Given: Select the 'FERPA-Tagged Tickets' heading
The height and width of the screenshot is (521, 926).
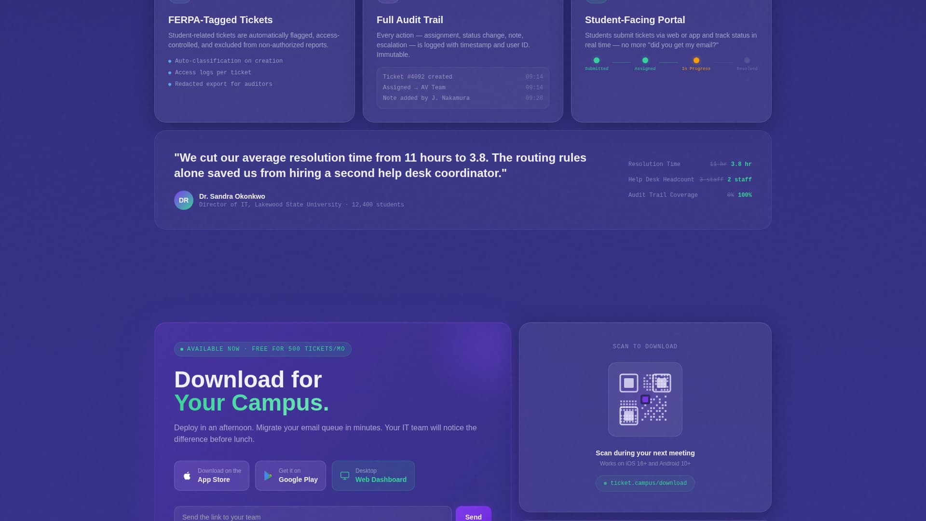Looking at the screenshot, I should point(220,20).
